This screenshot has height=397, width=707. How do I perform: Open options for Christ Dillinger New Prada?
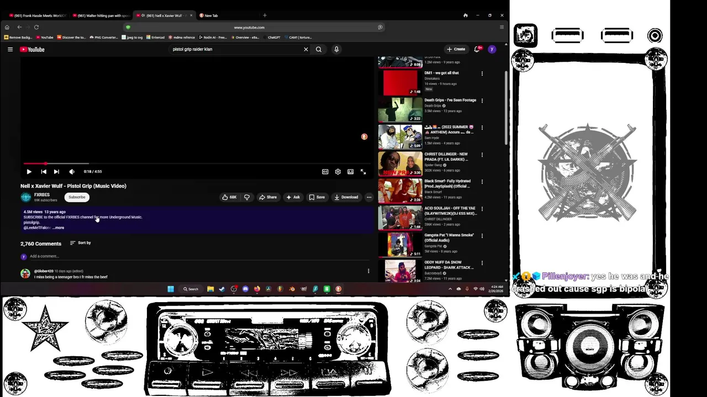coord(482,154)
